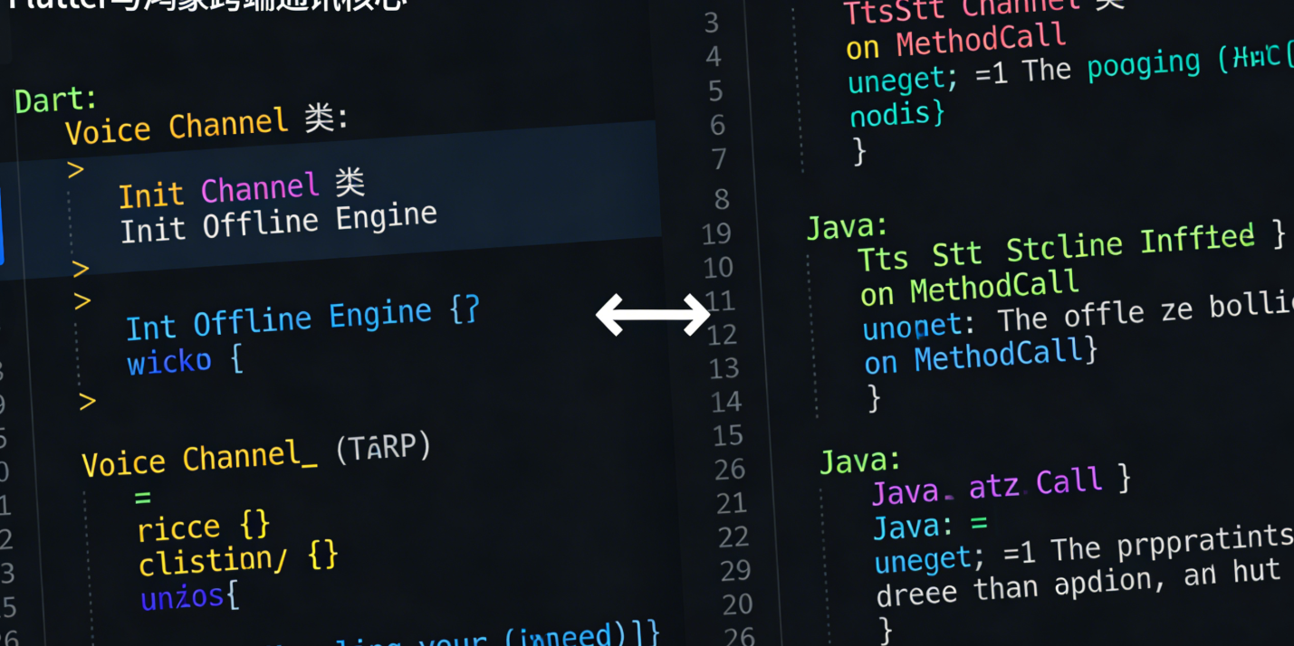Click line number 5 in the gutter
The height and width of the screenshot is (646, 1294).
click(x=715, y=91)
